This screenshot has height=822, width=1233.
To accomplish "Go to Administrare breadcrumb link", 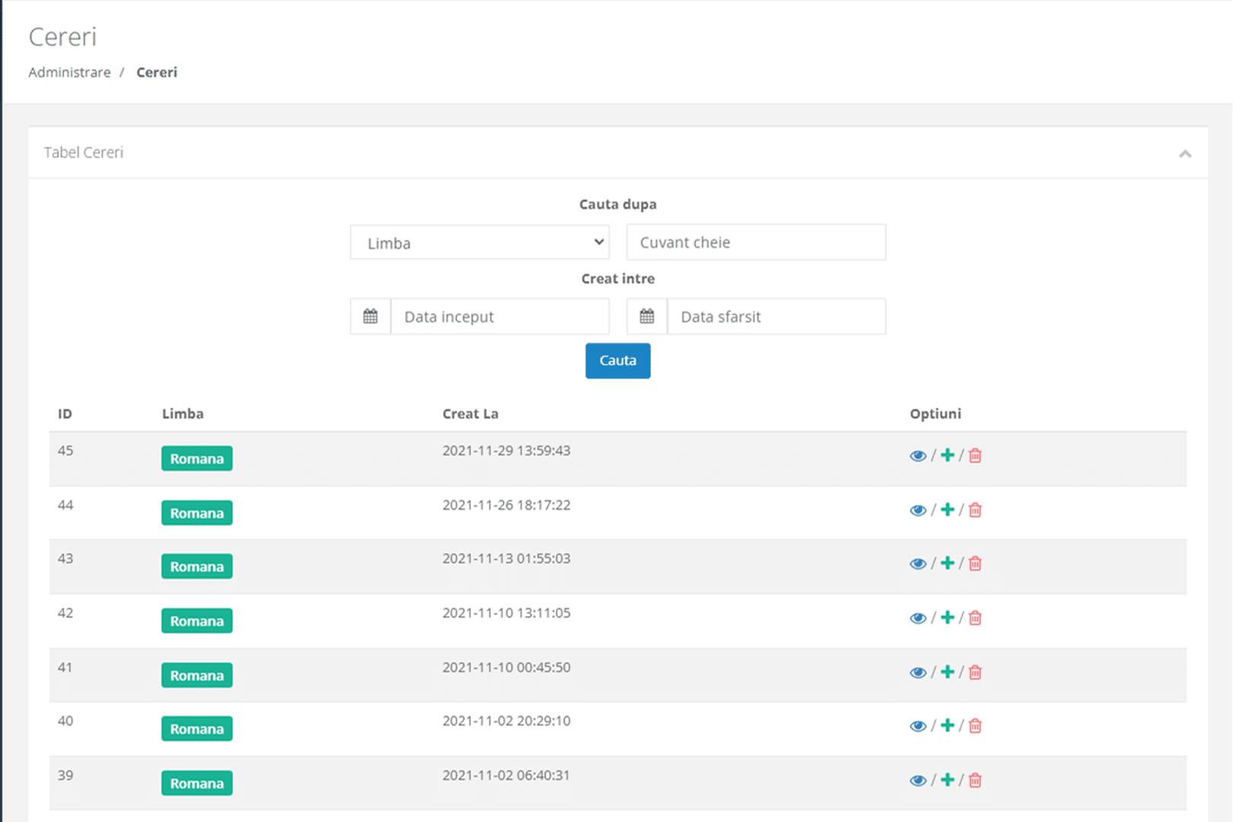I will pos(69,72).
